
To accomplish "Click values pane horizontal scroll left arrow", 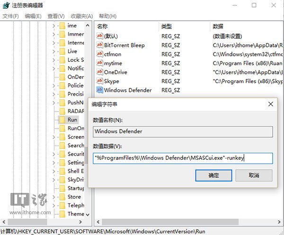I will tap(98, 222).
